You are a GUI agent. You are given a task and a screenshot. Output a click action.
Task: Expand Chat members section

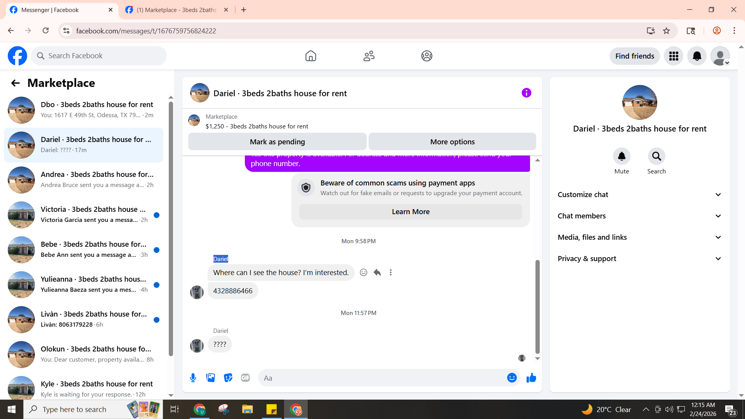[639, 216]
